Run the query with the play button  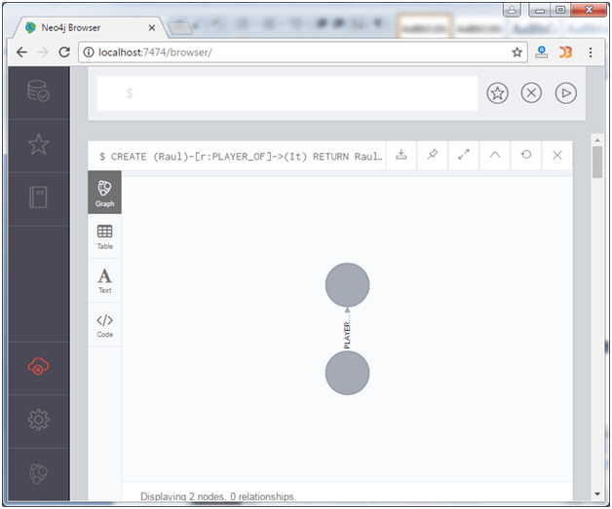point(565,93)
